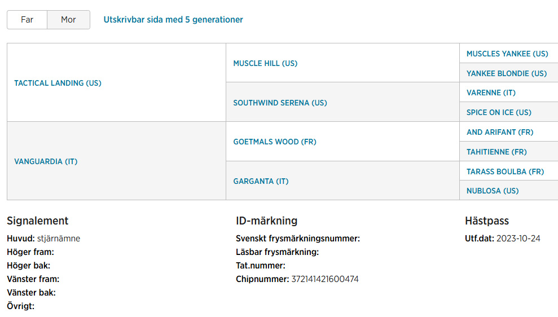Select MUSCLE HILL (US) in pedigree
The width and height of the screenshot is (558, 317).
click(265, 63)
